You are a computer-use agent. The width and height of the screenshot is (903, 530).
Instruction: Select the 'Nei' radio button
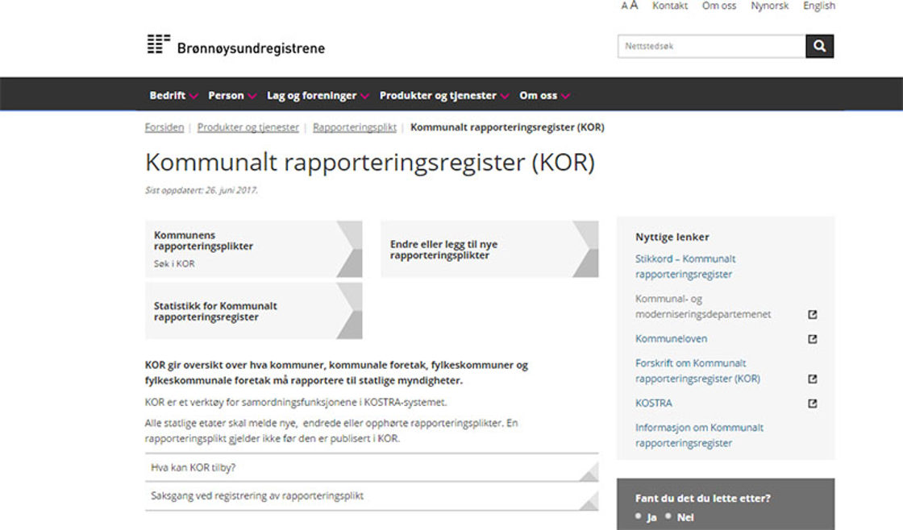click(x=669, y=516)
